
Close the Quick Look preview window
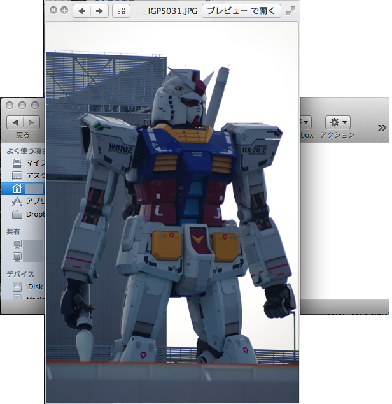[x=53, y=11]
